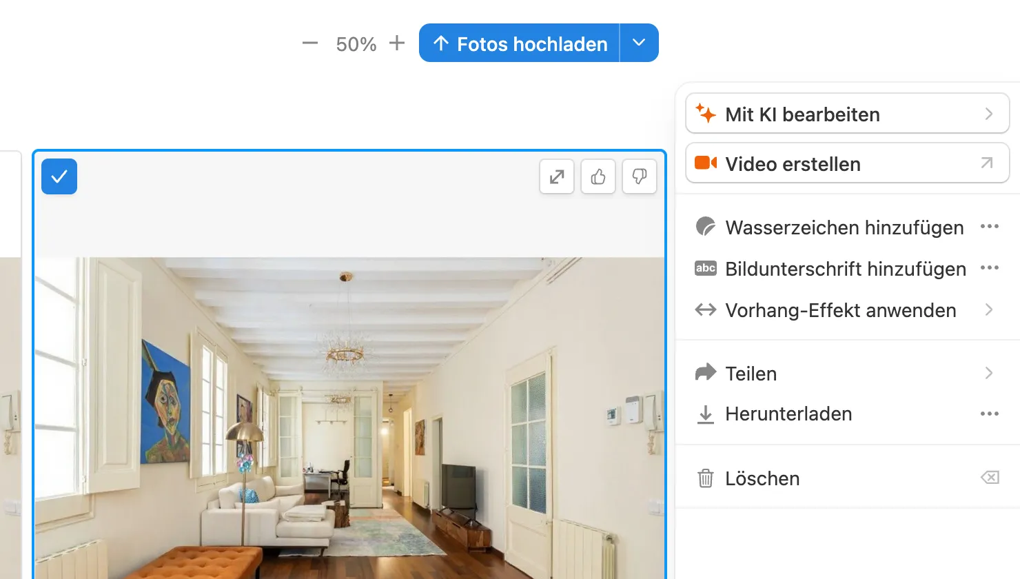Expand the Mit KI bearbeiten chevron

989,114
